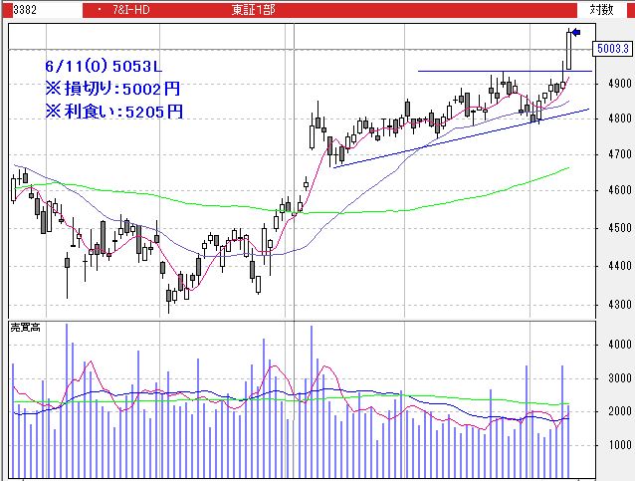This screenshot has width=635, height=481.
Task: Click the 売買高 volume panel label
Action: pos(24,327)
